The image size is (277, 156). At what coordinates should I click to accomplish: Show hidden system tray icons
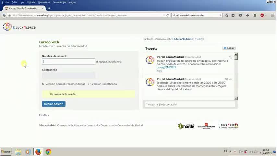(231, 151)
